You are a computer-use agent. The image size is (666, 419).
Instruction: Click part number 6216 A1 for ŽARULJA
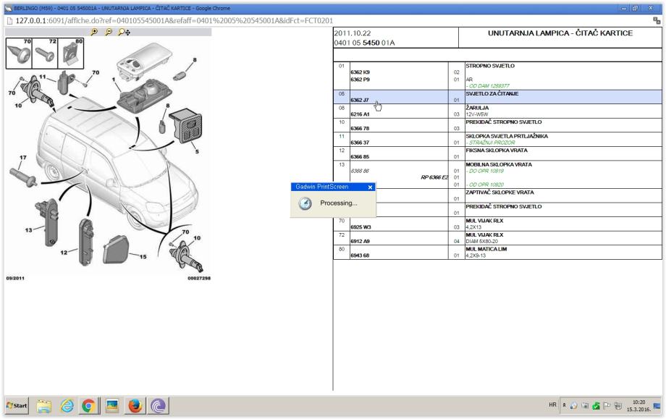point(360,114)
